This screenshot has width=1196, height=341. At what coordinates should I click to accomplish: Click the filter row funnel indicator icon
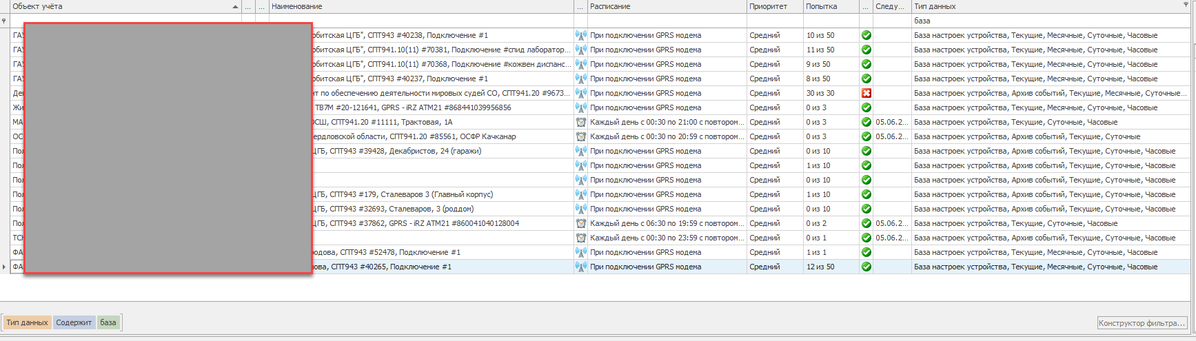[x=4, y=21]
